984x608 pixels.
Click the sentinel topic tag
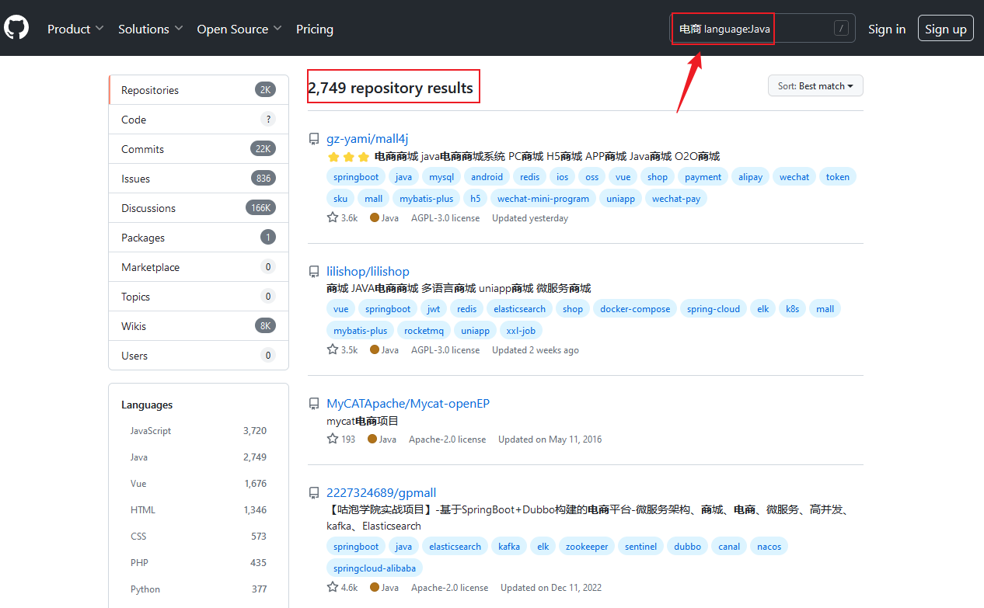(641, 547)
